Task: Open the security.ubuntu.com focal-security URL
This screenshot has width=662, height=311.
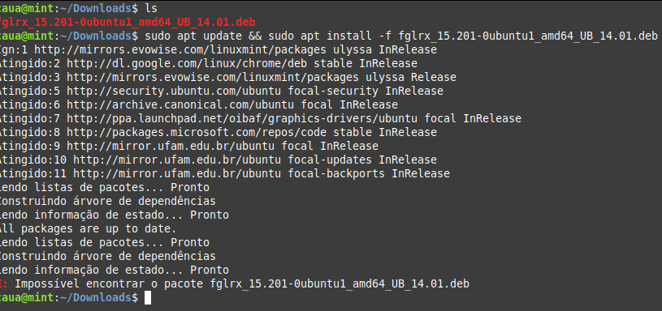Action: point(174,91)
